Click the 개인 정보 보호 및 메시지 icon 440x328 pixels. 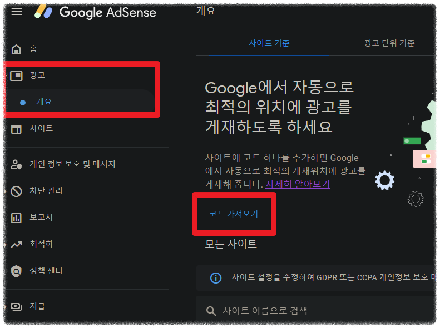pyautogui.click(x=16, y=164)
